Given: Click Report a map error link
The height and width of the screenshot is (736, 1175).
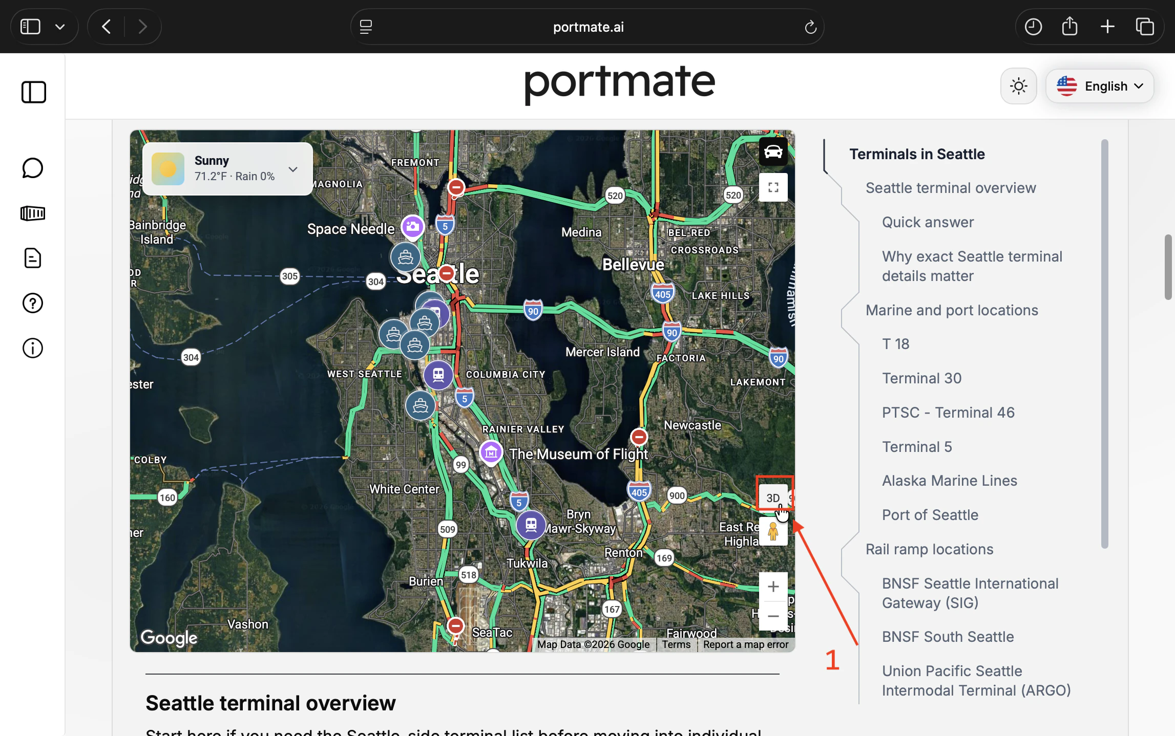Looking at the screenshot, I should tap(745, 644).
